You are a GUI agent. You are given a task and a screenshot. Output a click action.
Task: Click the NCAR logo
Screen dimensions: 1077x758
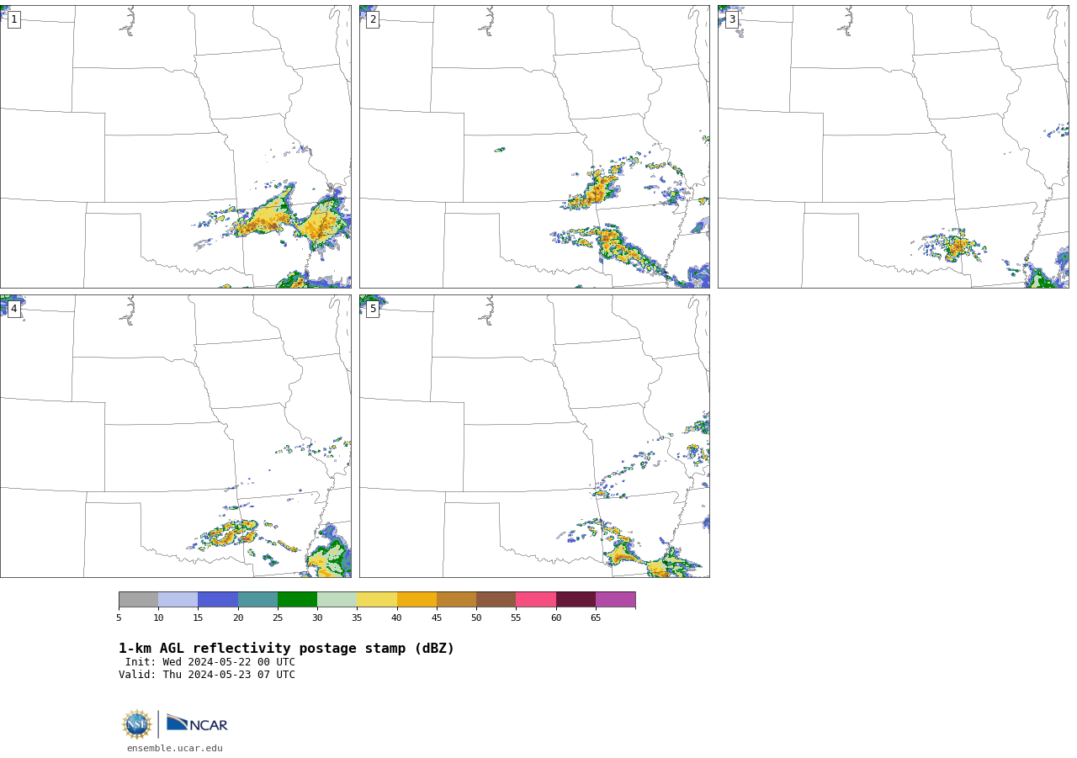pos(197,724)
